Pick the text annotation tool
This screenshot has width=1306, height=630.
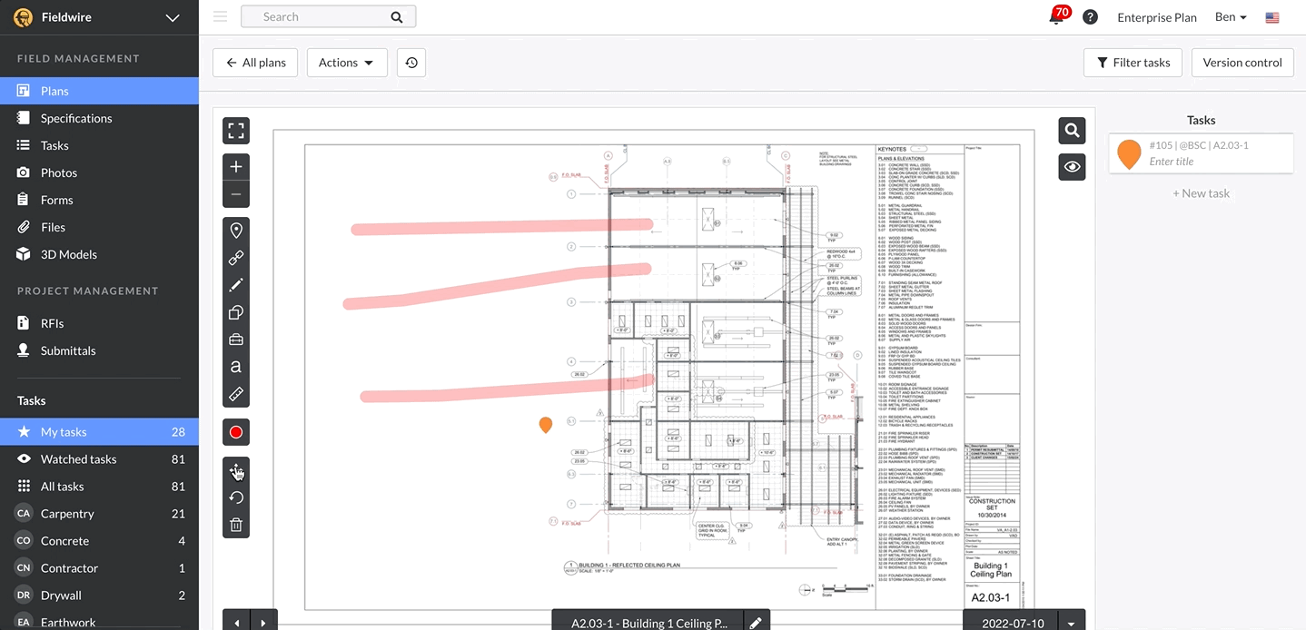click(x=236, y=367)
